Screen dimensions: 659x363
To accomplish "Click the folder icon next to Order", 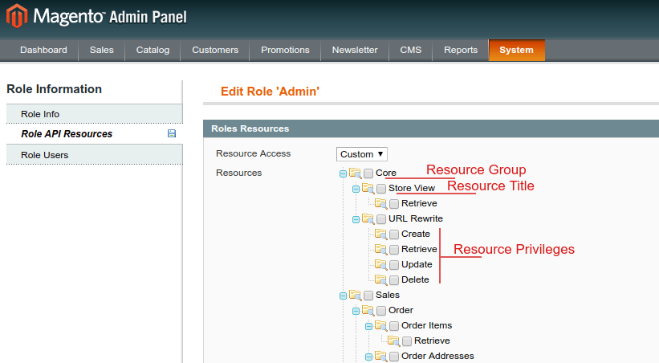I will (x=368, y=311).
